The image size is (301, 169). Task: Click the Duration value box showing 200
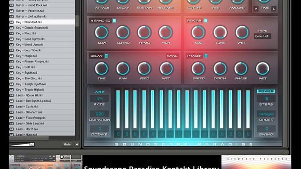pos(99,114)
